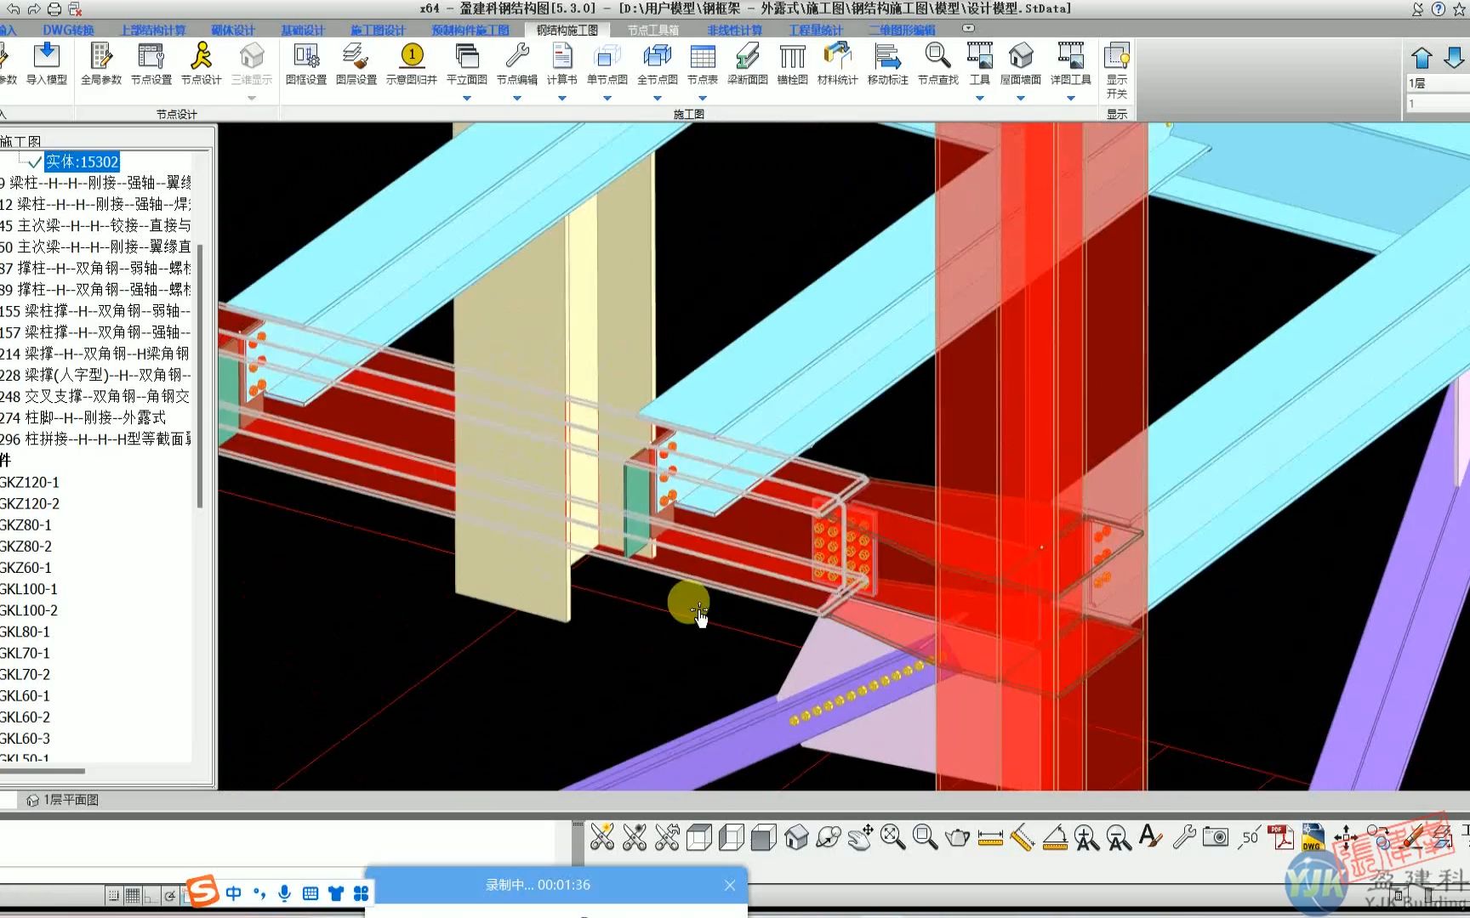Click the 节点编辑 wrench icon
The image size is (1470, 918).
tap(517, 64)
